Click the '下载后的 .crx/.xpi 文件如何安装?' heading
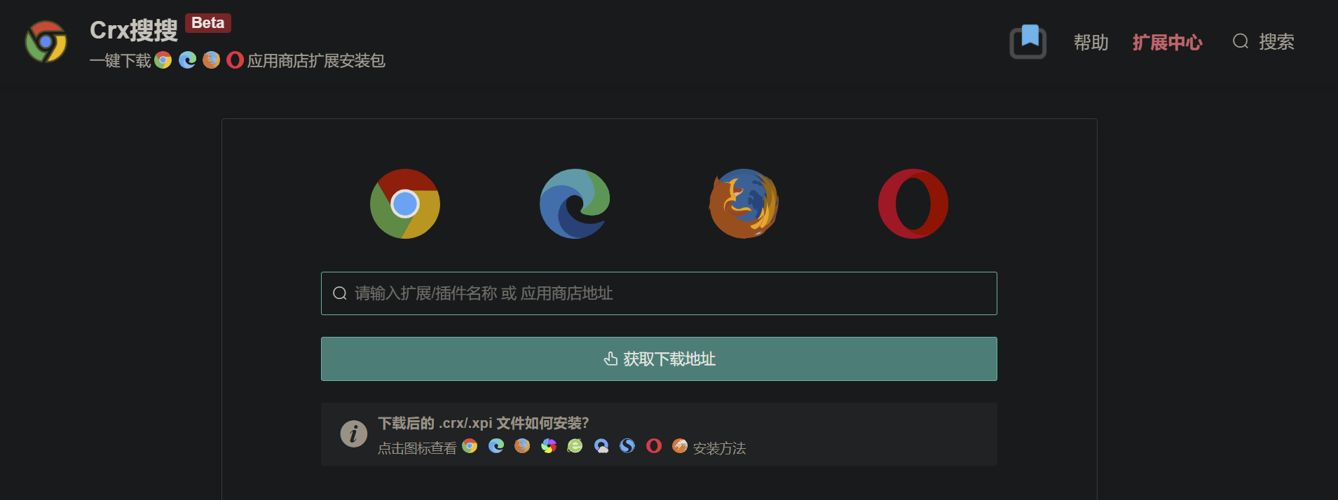Image resolution: width=1338 pixels, height=500 pixels. tap(484, 423)
